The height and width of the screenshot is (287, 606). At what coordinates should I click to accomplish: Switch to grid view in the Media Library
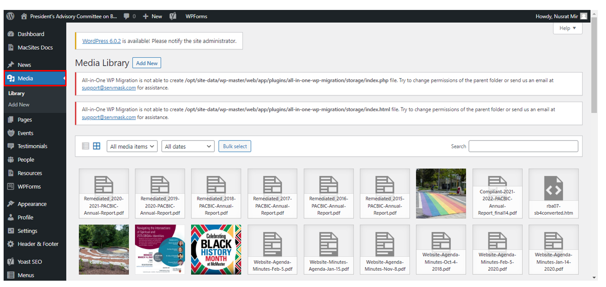(x=96, y=146)
